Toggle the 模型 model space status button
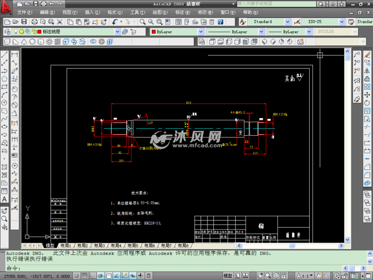The width and height of the screenshot is (373, 280). [228, 276]
